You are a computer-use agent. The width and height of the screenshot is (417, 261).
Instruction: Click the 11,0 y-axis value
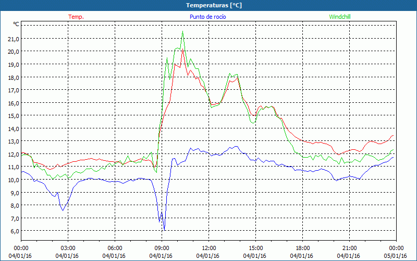(14, 167)
